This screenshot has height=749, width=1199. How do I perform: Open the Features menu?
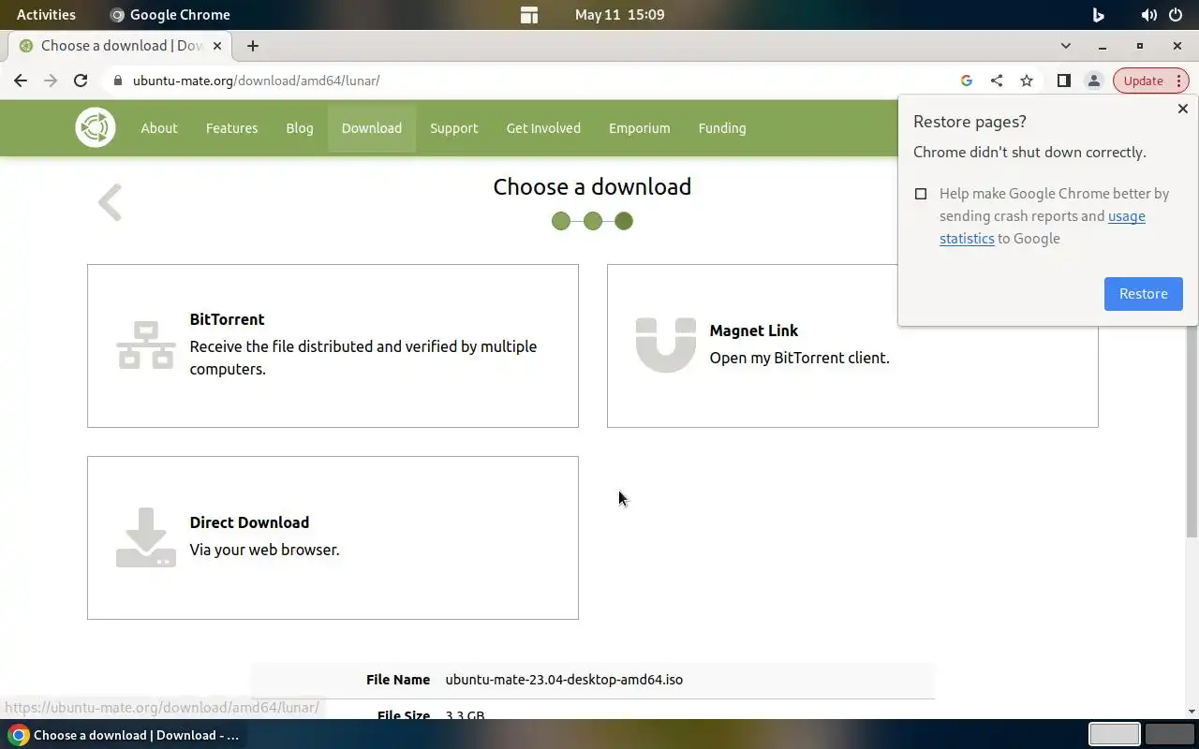tap(231, 128)
